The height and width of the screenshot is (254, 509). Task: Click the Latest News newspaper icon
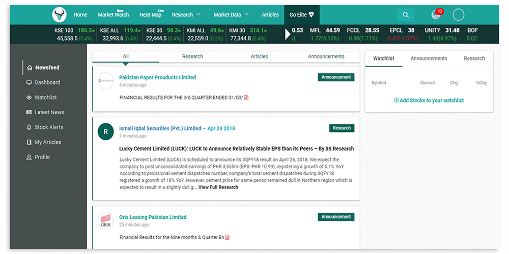click(29, 112)
